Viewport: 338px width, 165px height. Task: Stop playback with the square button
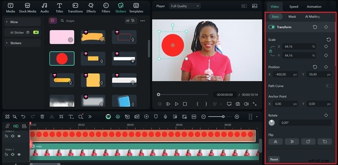click(185, 104)
